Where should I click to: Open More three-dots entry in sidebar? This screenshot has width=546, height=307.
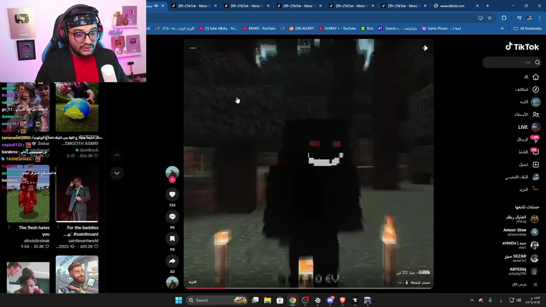529,189
